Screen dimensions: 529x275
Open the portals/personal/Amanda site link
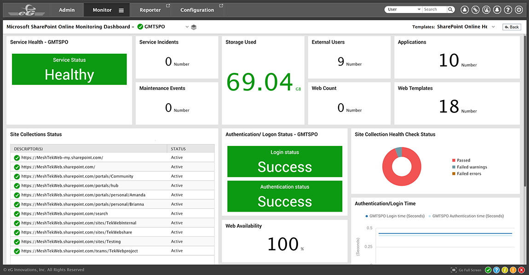click(83, 195)
